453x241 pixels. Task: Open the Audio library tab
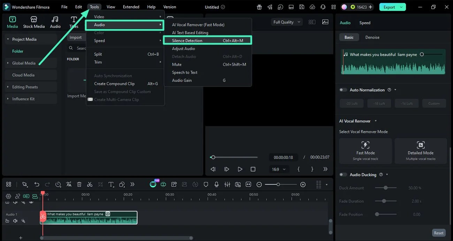[x=55, y=22]
